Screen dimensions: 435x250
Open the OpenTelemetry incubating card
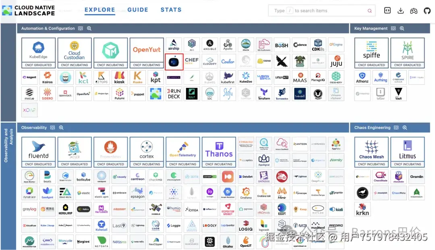[182, 152]
